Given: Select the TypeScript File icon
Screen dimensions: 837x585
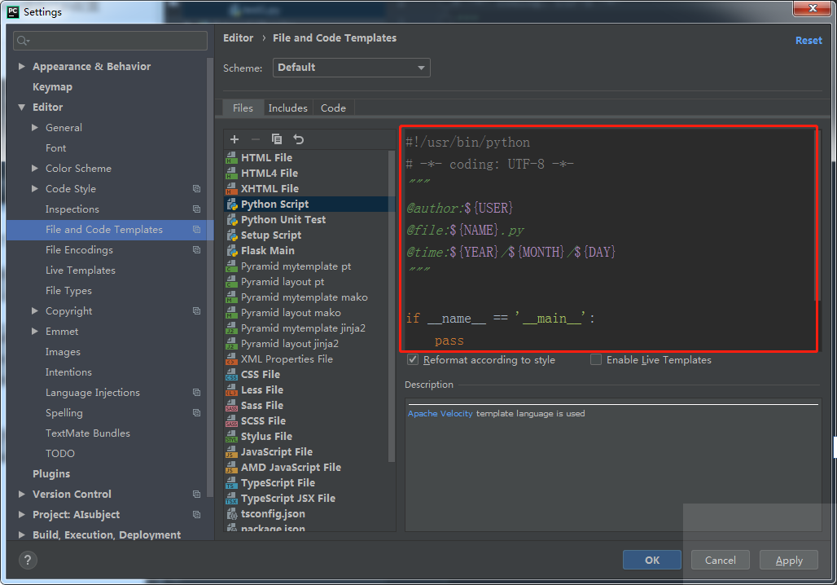Looking at the screenshot, I should click(x=231, y=483).
